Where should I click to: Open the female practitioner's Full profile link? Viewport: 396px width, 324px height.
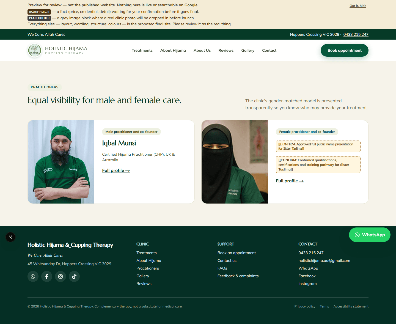[290, 181]
